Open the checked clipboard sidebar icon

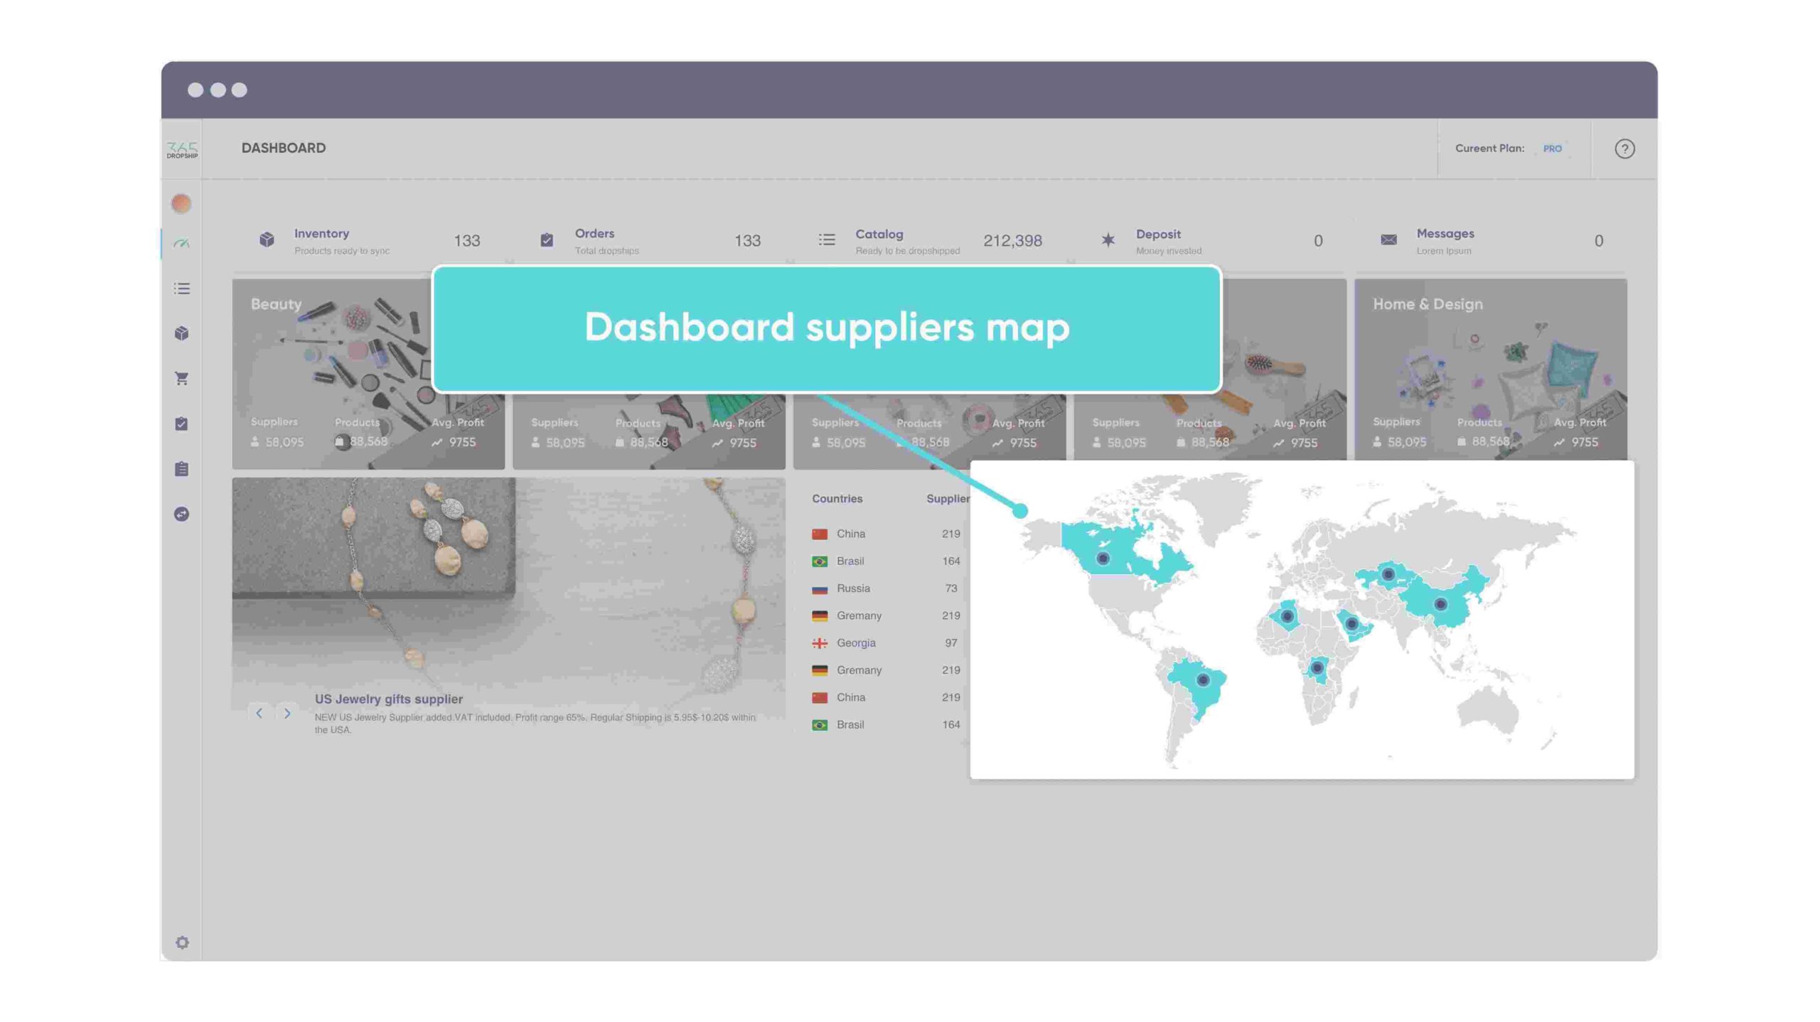[x=181, y=424]
